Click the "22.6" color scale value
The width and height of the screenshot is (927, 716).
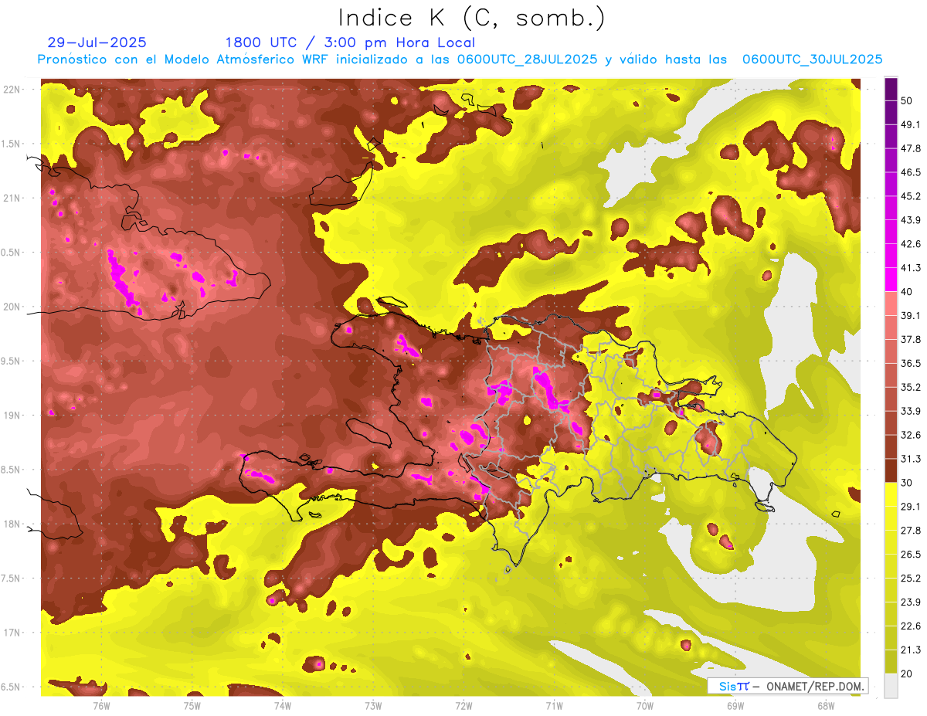point(911,626)
